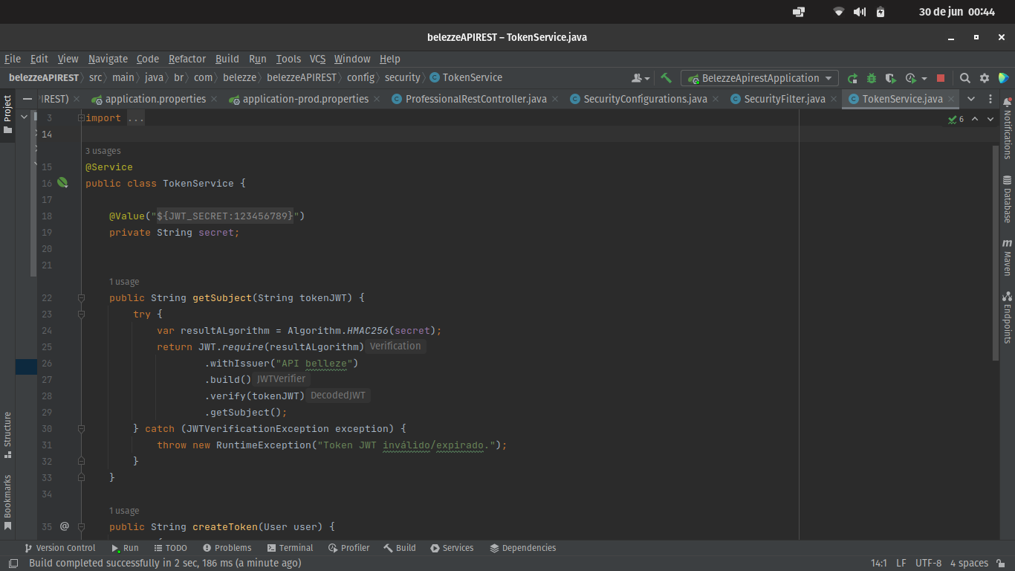Open the BelezzeApirestApplication run configuration dropdown
Image resolution: width=1015 pixels, height=571 pixels.
point(759,78)
